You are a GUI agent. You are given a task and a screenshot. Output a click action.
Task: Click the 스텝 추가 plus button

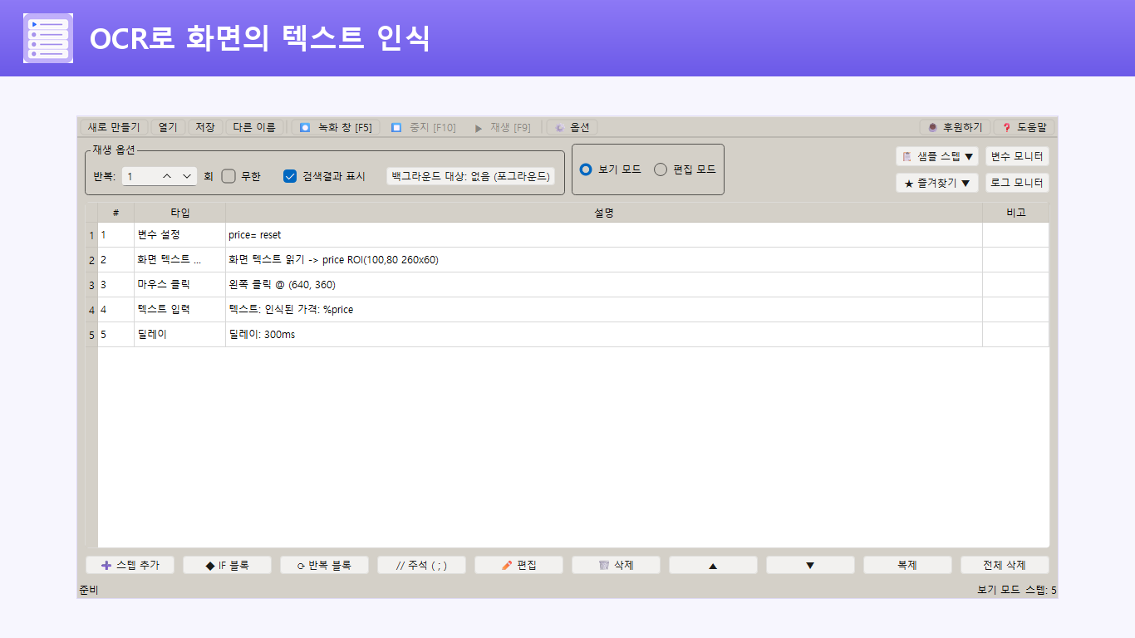(130, 565)
